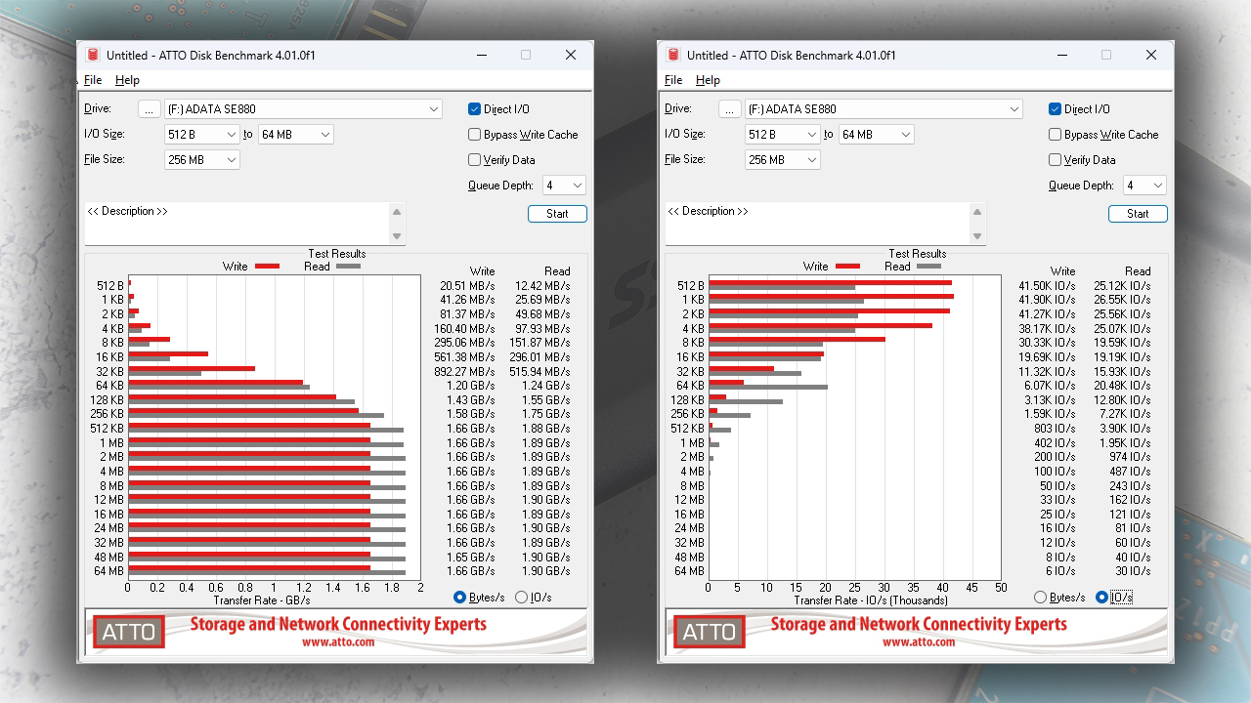Click gray Read legend swatch in right window
The image size is (1251, 703).
pos(928,267)
